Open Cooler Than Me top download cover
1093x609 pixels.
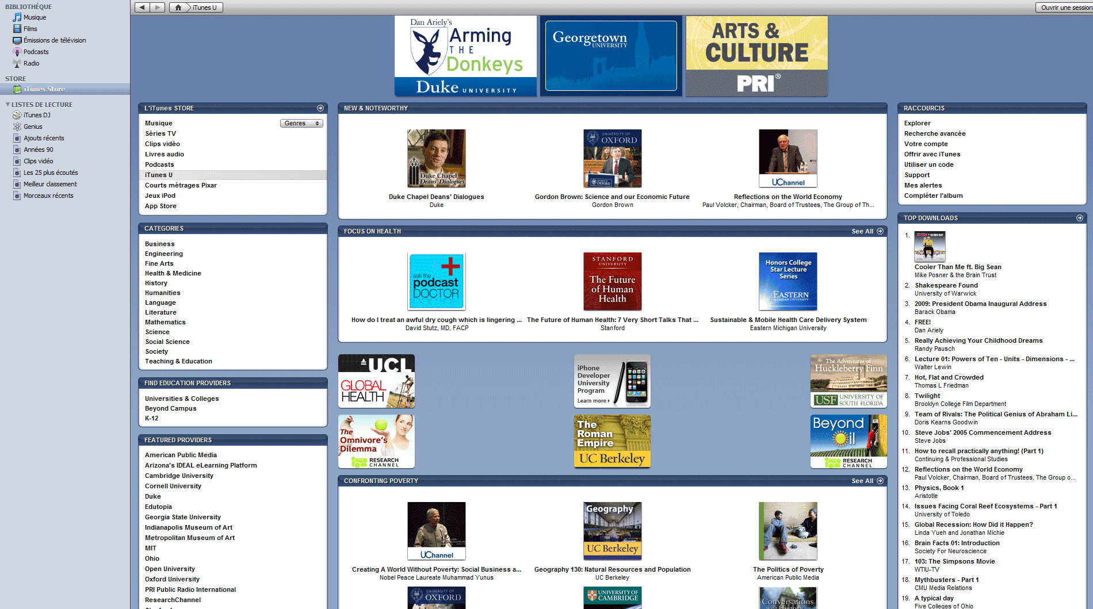[x=930, y=247]
